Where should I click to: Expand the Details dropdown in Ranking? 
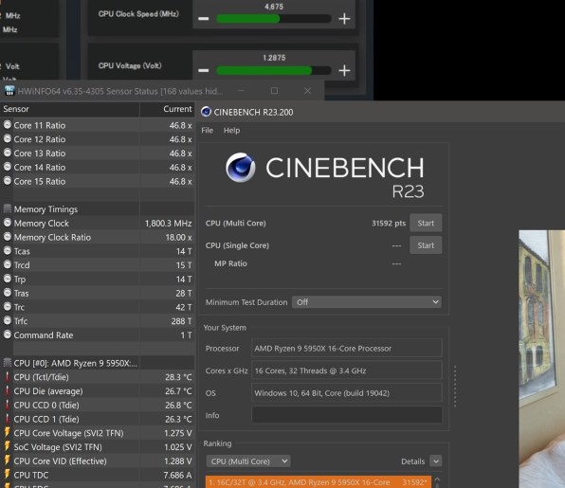[x=436, y=461]
